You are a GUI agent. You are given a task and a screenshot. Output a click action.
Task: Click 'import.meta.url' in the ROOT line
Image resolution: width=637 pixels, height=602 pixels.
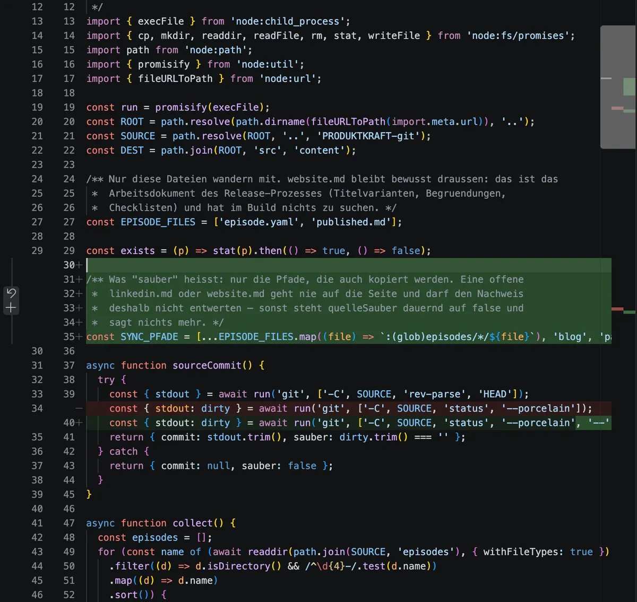click(435, 121)
